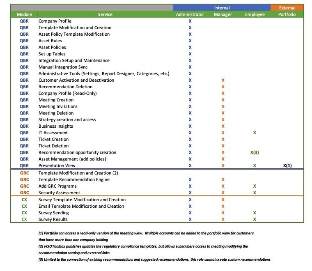312x271 pixels.
Task: Select 'Asset Management (add policies)' text
Action: click(72, 159)
